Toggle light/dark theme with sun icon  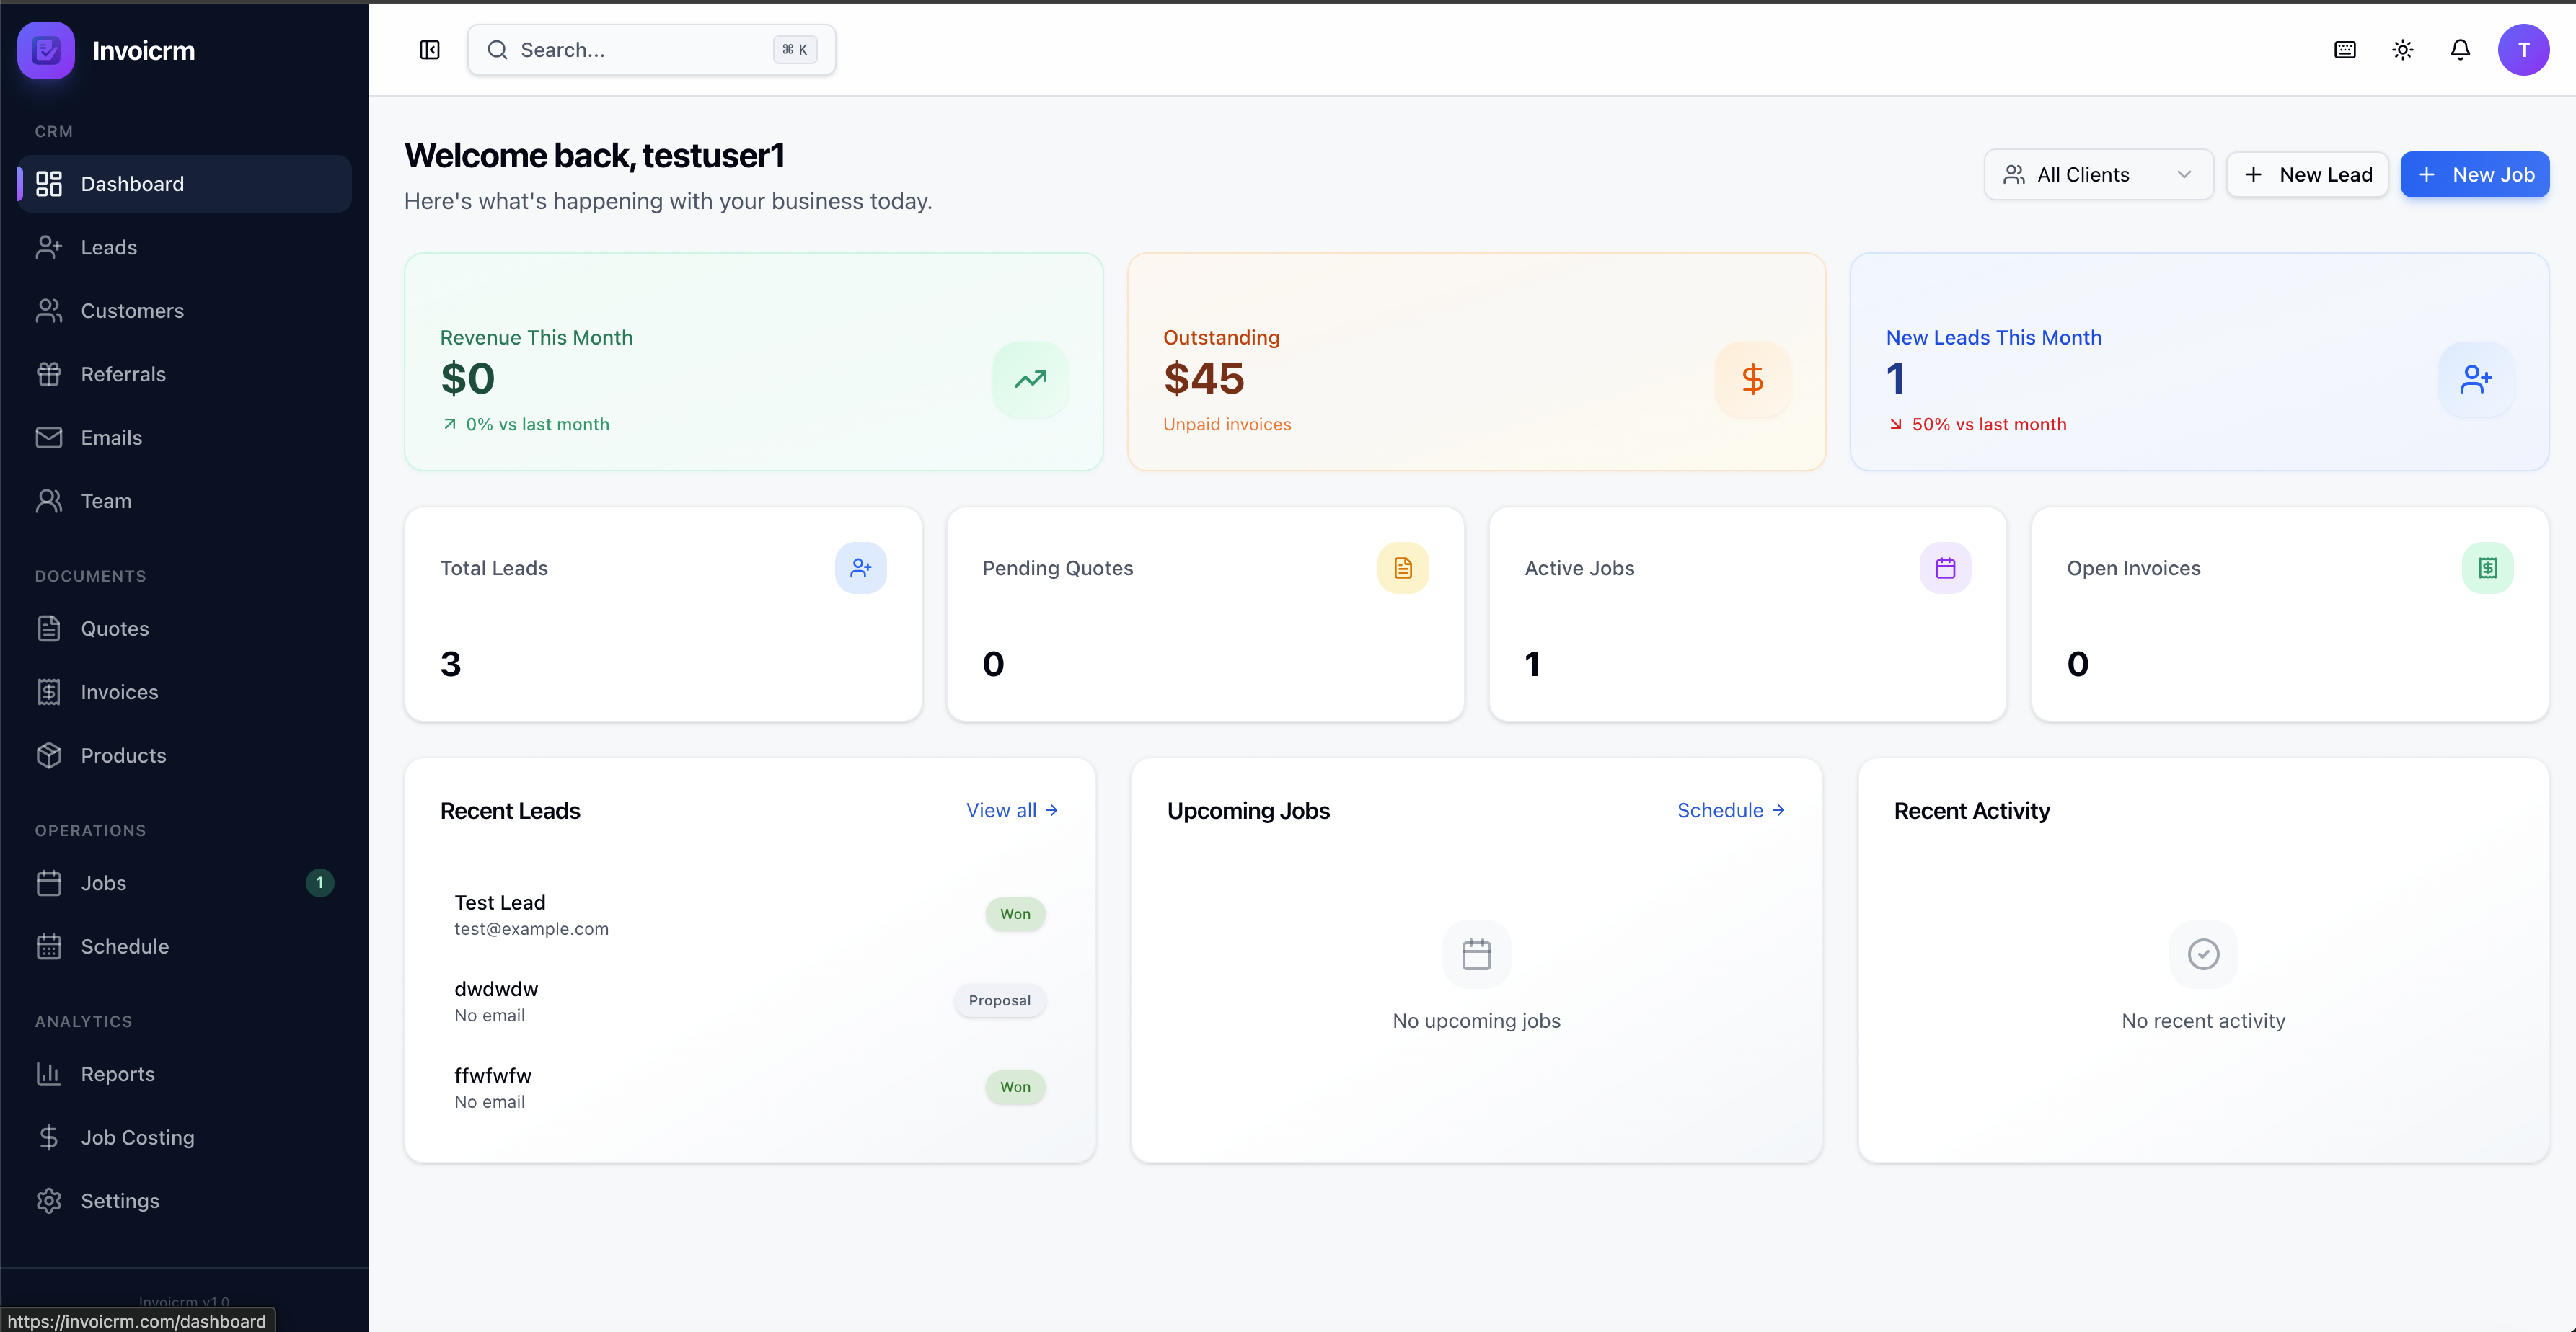point(2402,49)
